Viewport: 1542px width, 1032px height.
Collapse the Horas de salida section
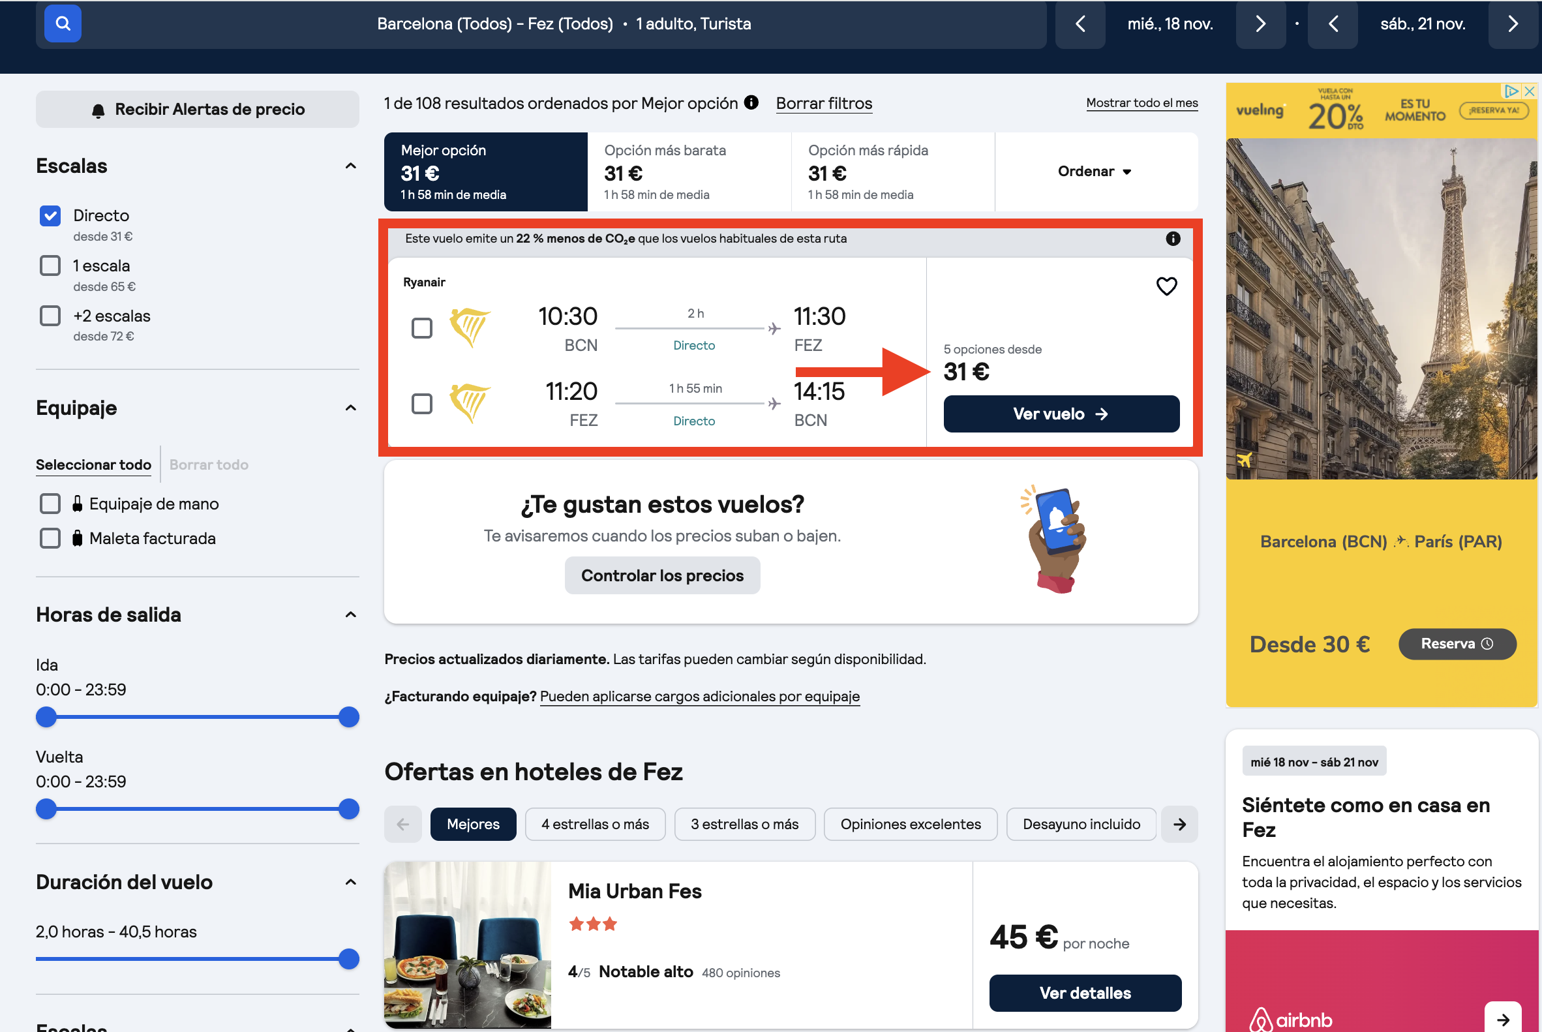click(x=351, y=615)
